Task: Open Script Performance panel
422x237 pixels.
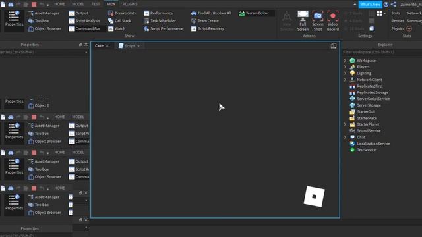Action: point(164,28)
